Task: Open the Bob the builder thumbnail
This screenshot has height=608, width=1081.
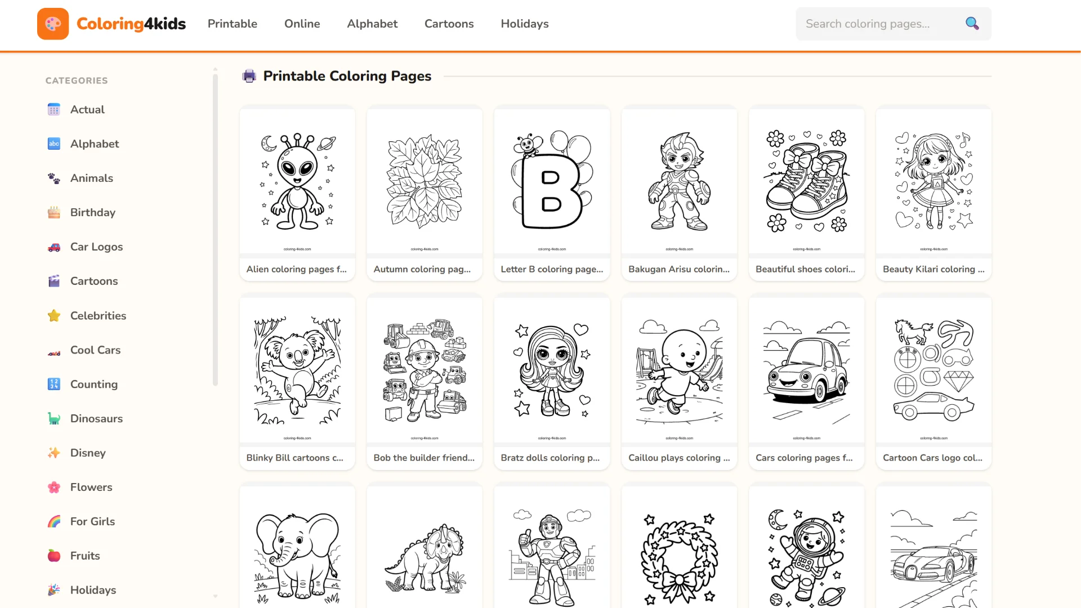Action: pyautogui.click(x=425, y=370)
